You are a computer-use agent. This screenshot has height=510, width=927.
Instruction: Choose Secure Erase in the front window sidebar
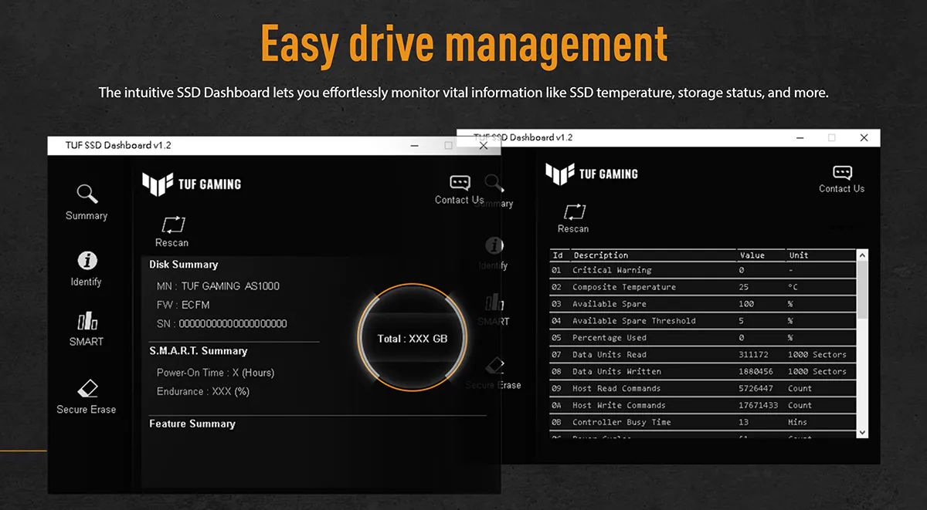(x=87, y=397)
